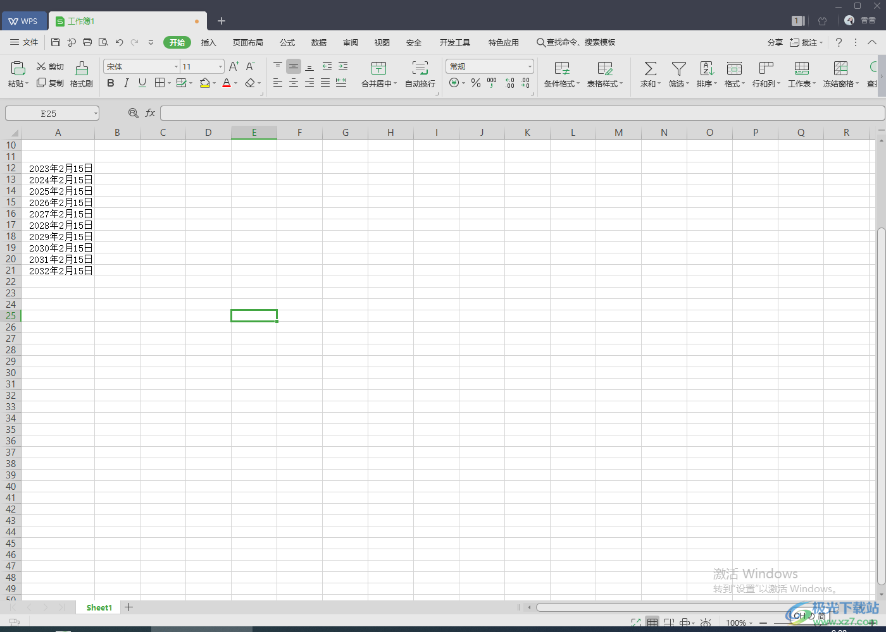886x632 pixels.
Task: Switch to the 插入 ribbon tab
Action: click(208, 42)
